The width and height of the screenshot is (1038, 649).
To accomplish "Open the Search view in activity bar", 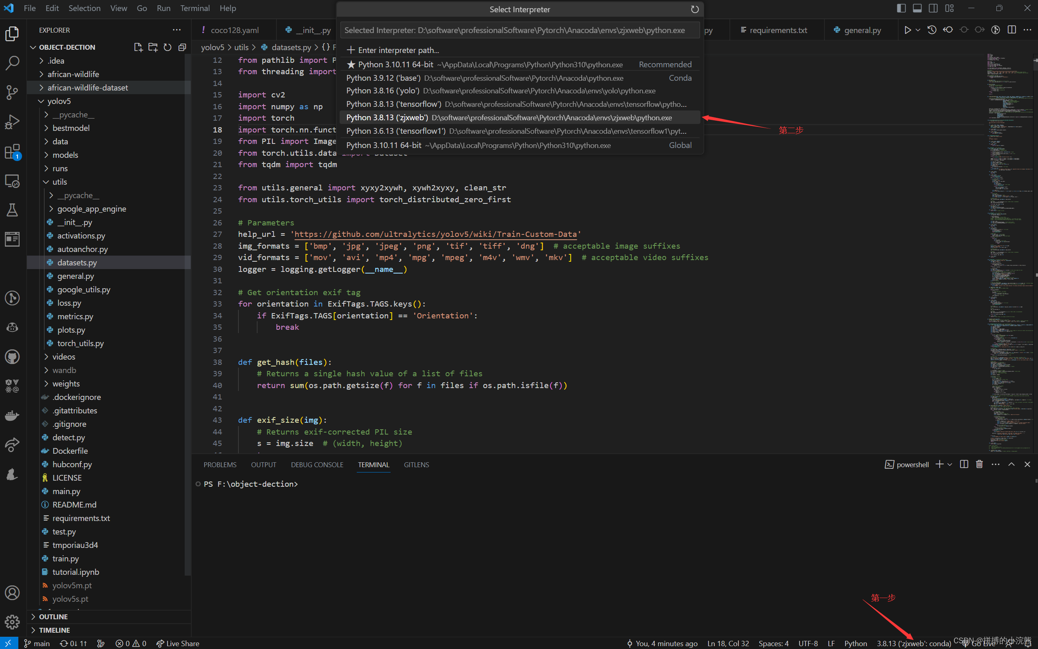I will point(12,63).
